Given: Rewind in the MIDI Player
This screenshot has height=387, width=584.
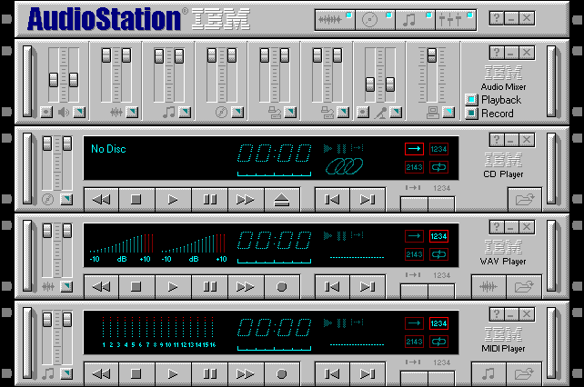Looking at the screenshot, I should coord(101,373).
